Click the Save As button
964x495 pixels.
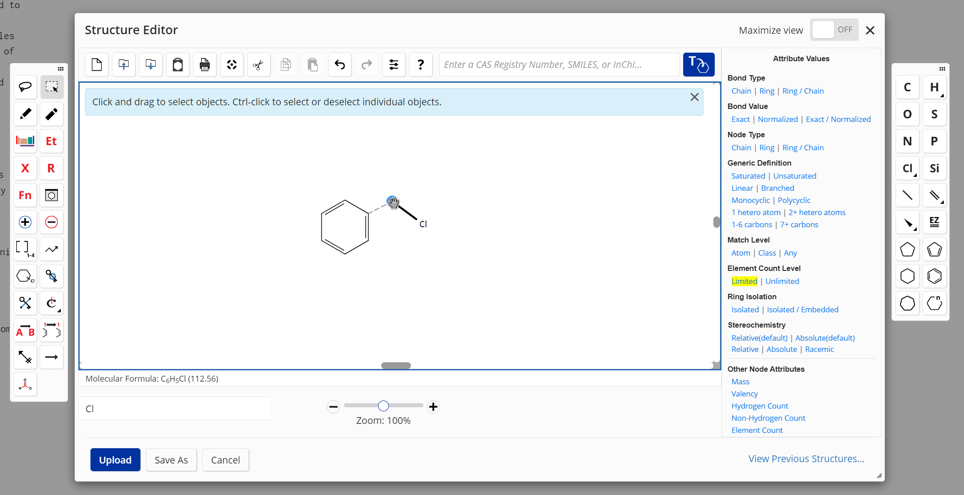(x=171, y=460)
